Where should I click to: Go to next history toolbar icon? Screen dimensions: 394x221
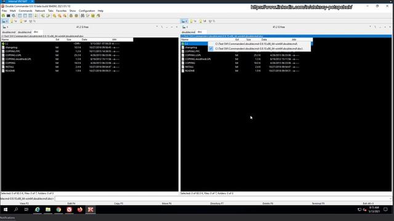(x=48, y=15)
